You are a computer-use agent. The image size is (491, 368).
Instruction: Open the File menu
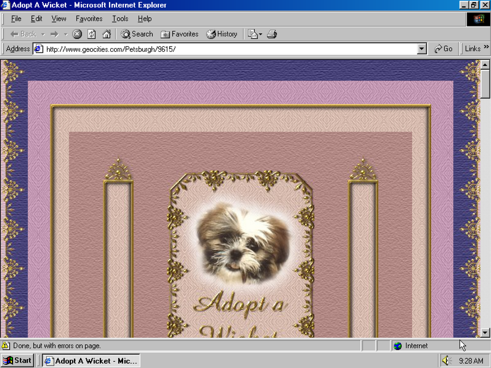click(16, 19)
